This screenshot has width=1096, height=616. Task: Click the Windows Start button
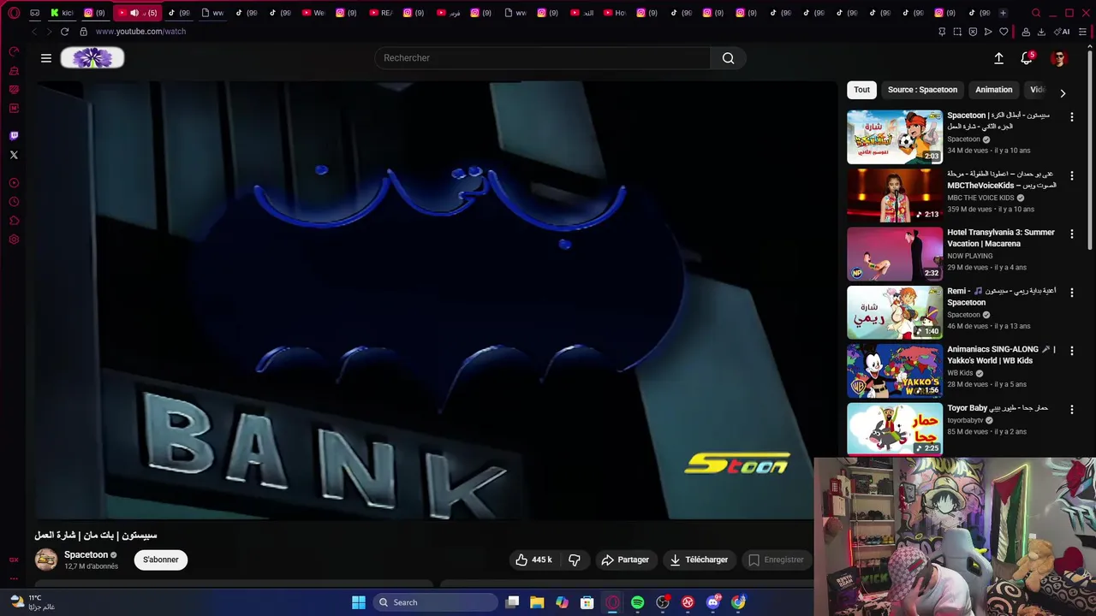point(359,602)
